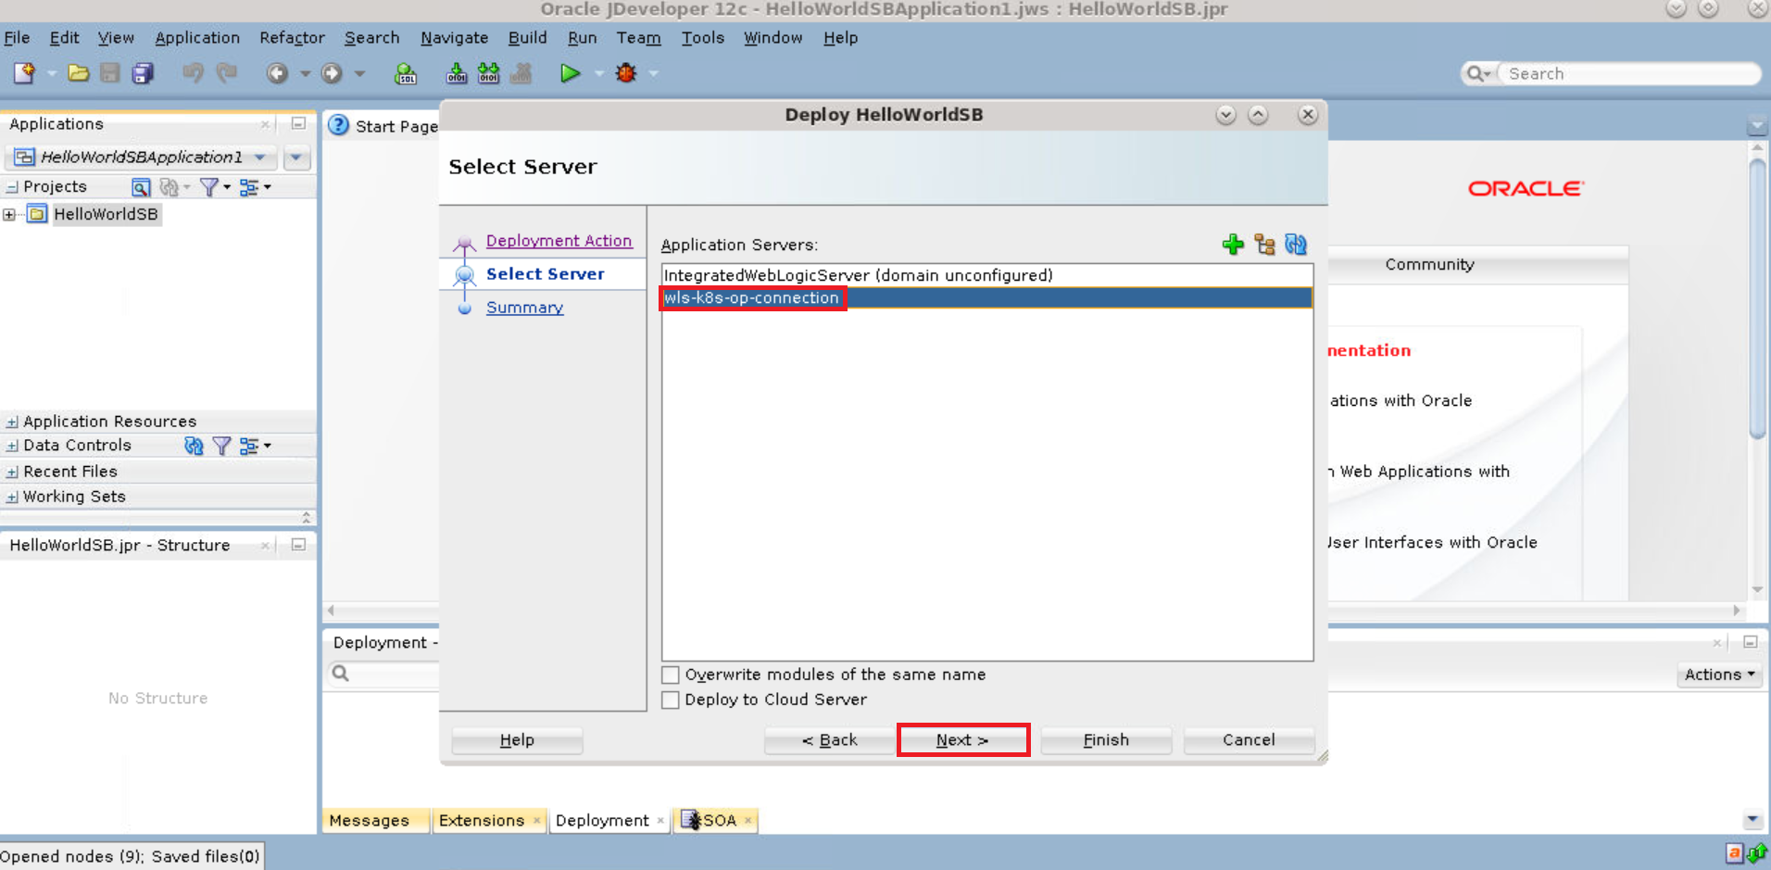Go to the Deployment Action step link
Viewport: 1771px width, 870px height.
(x=559, y=241)
